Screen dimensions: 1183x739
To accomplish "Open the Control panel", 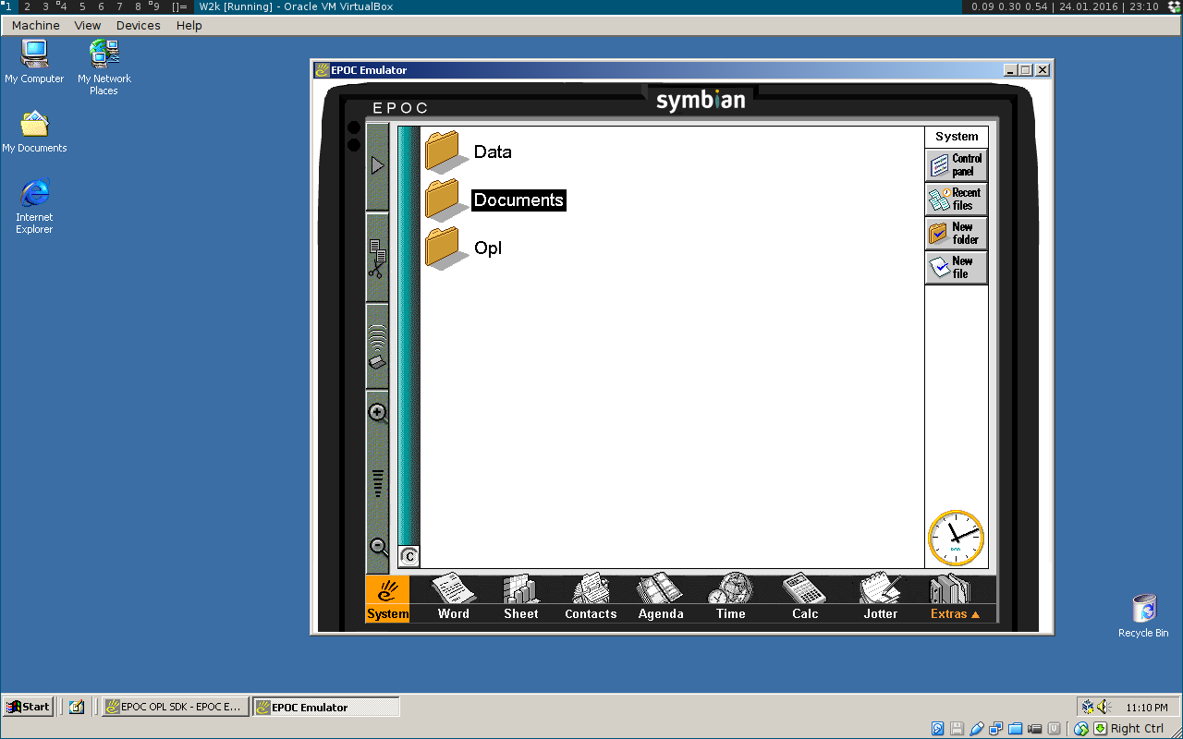I will click(957, 165).
